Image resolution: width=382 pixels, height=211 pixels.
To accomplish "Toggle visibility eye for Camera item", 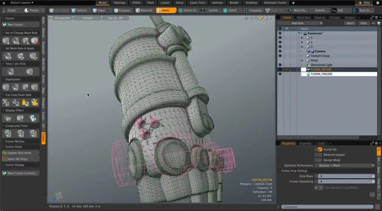I will coord(280,51).
